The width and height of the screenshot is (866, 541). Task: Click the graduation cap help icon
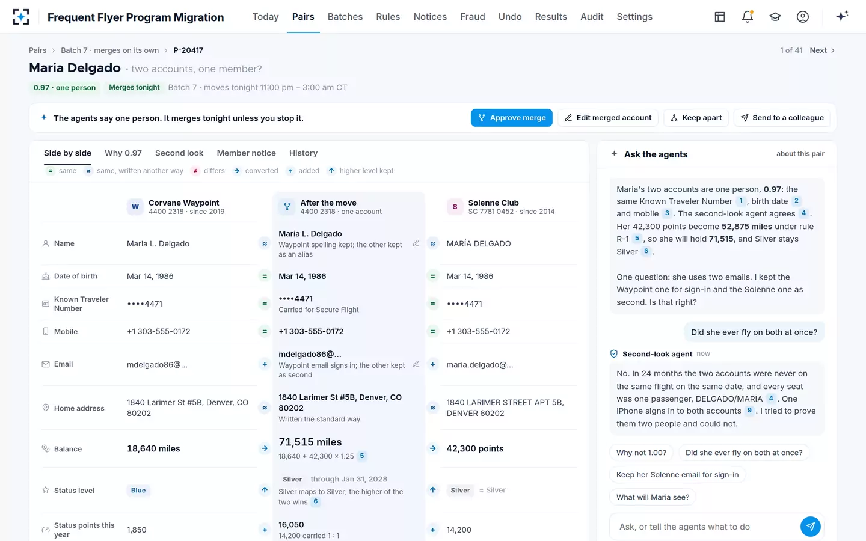[775, 17]
